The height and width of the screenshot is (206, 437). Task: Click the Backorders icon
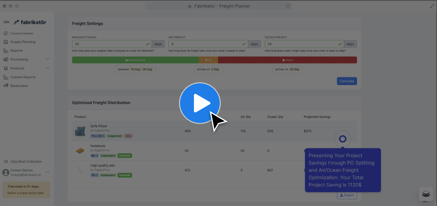6,86
